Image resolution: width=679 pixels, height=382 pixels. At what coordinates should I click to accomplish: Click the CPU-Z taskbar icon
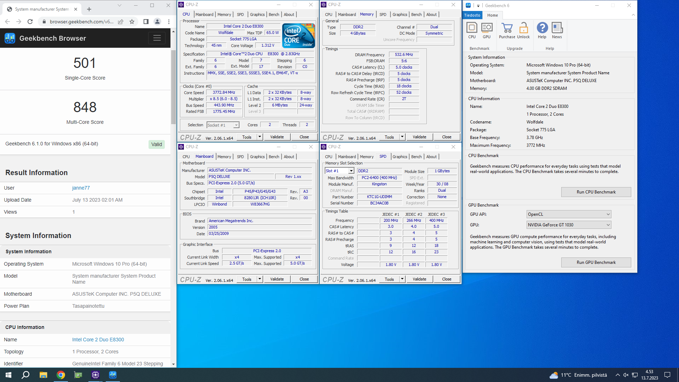95,375
